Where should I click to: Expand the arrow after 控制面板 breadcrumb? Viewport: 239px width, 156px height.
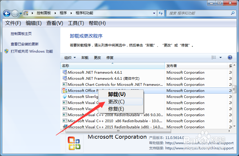(x=55, y=13)
